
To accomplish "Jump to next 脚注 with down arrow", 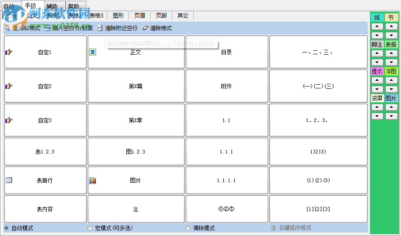I will point(377,62).
